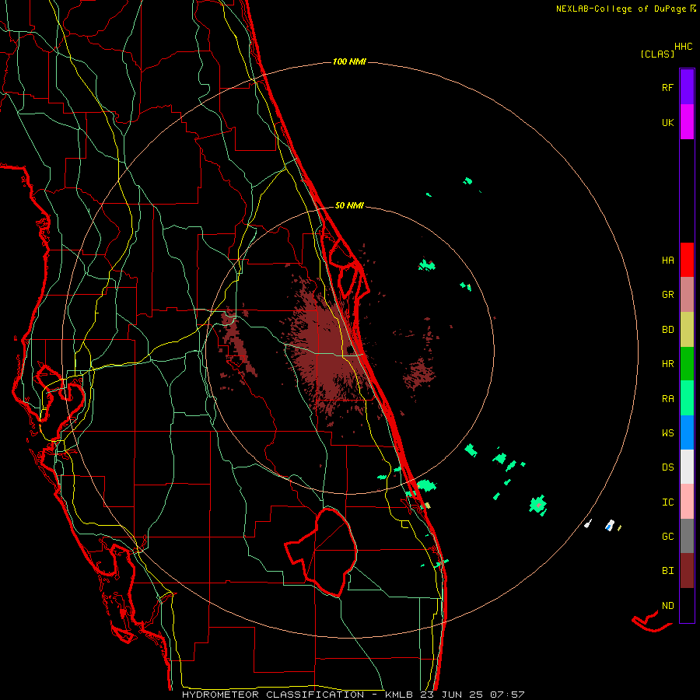Click the "HR" legend label
700x700 pixels.
click(x=667, y=364)
